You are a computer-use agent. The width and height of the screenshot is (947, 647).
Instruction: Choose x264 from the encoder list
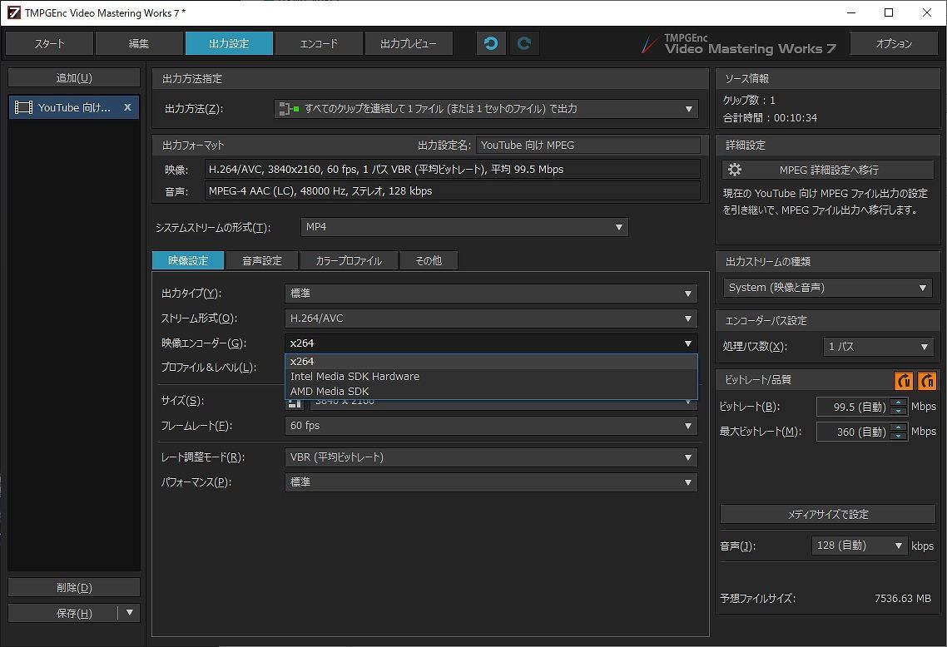[491, 362]
